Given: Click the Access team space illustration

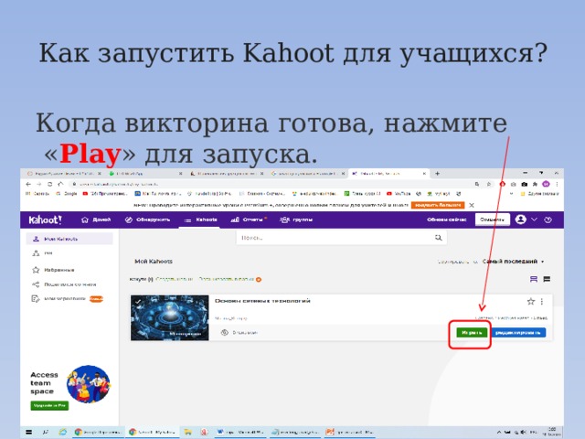Looking at the screenshot, I should [x=89, y=384].
